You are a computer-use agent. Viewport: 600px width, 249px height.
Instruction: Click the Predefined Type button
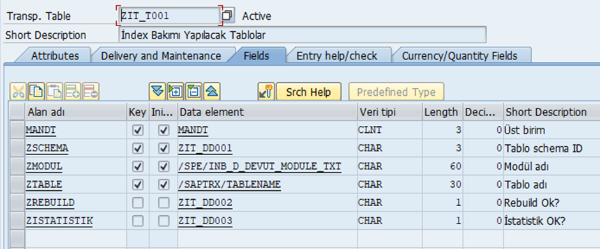click(396, 92)
